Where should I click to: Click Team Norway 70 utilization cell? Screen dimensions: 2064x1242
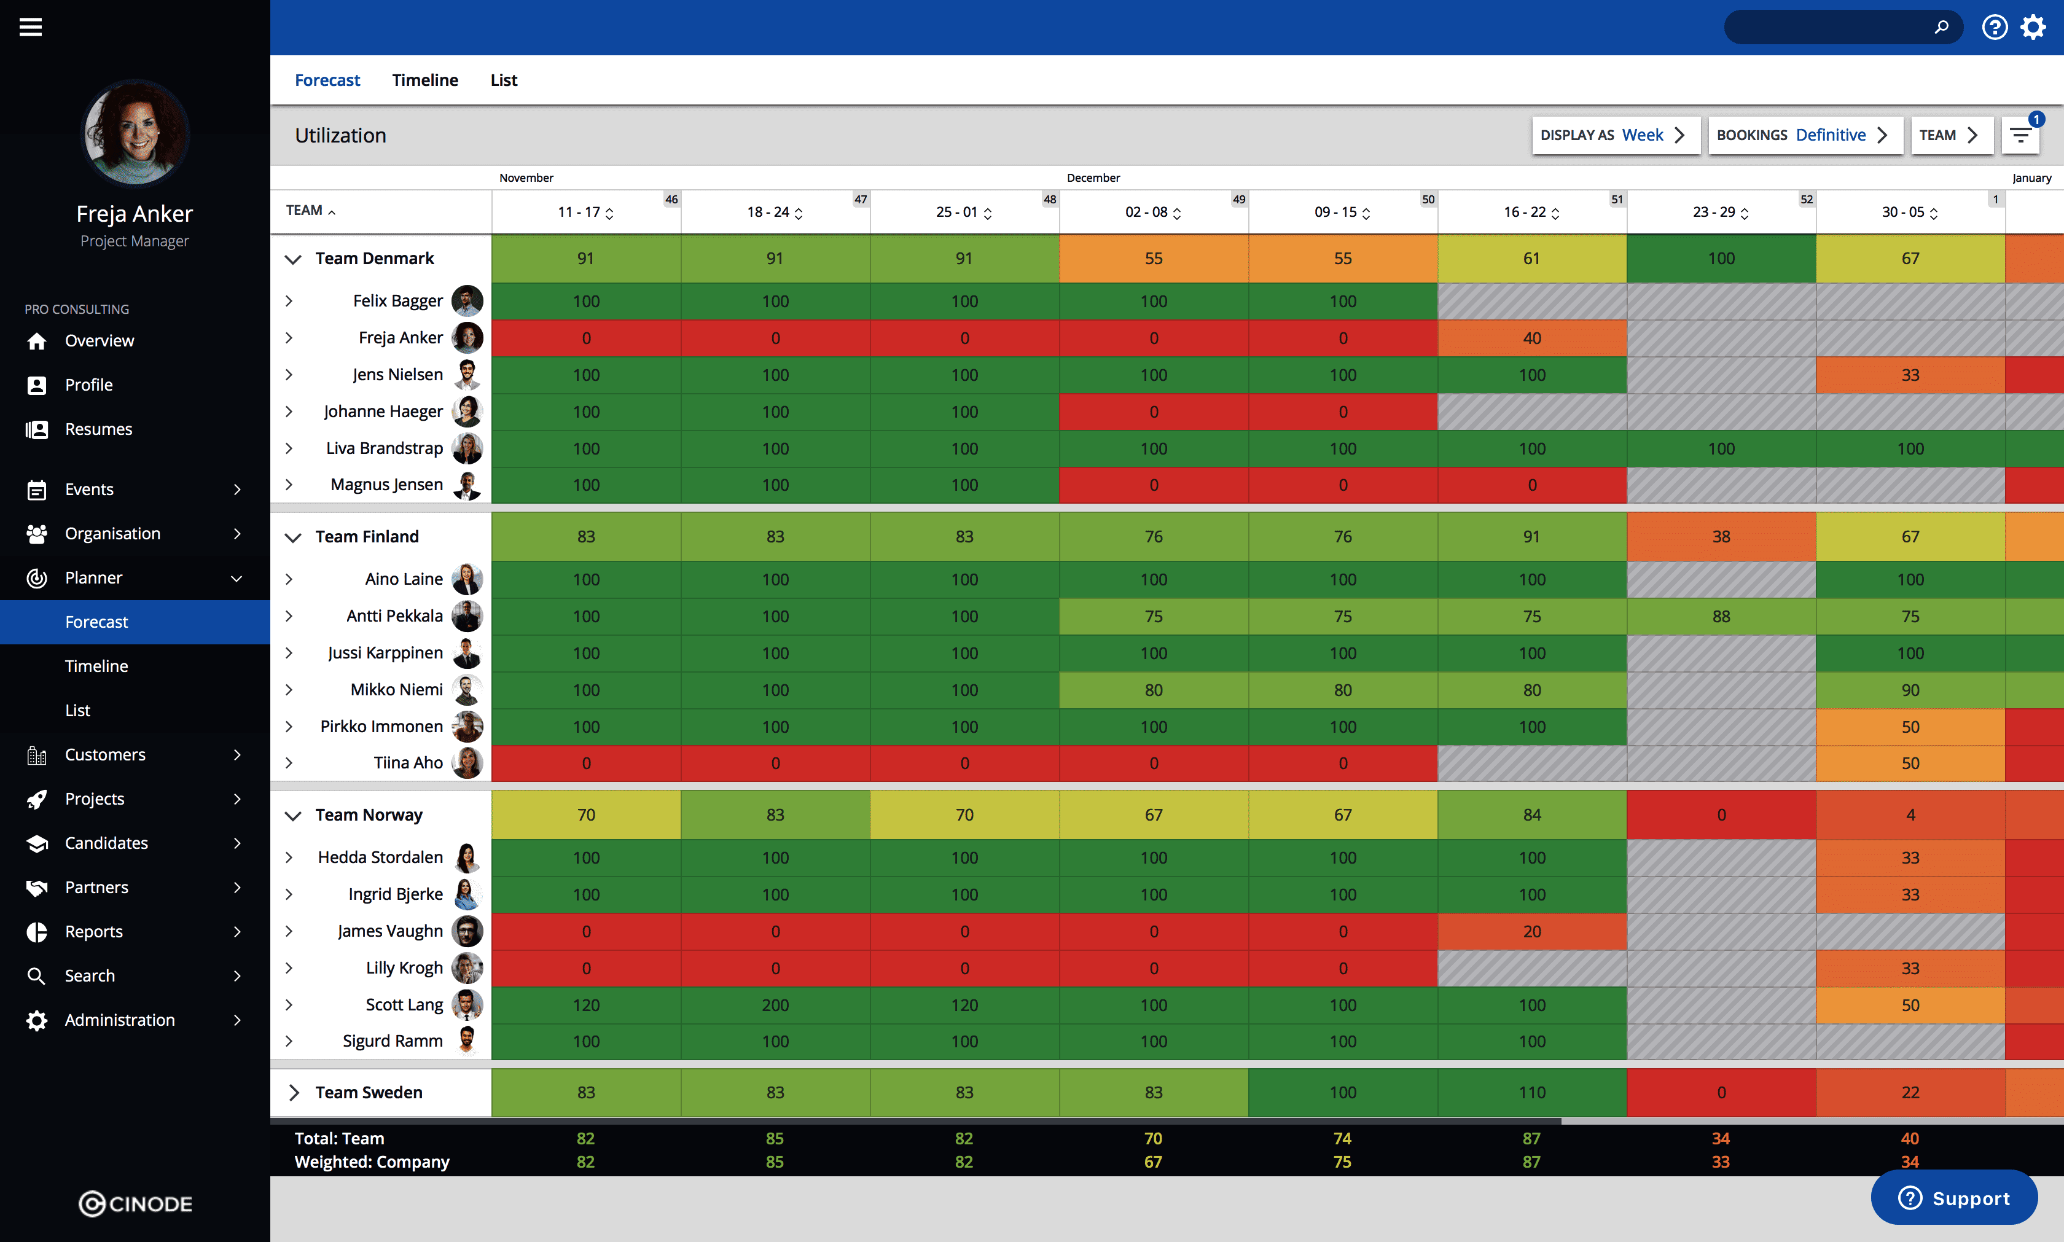click(x=586, y=814)
